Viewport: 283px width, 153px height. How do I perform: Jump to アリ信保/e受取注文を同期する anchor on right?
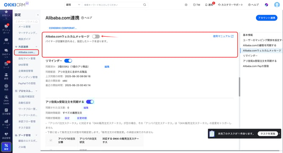pyautogui.click(x=259, y=61)
